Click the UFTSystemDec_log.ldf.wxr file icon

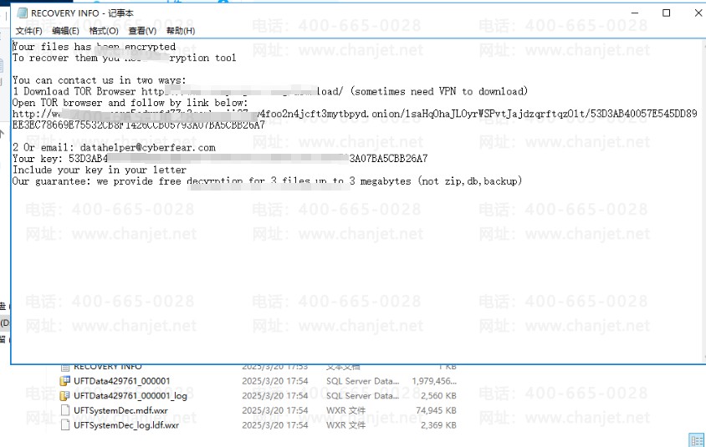pyautogui.click(x=65, y=425)
